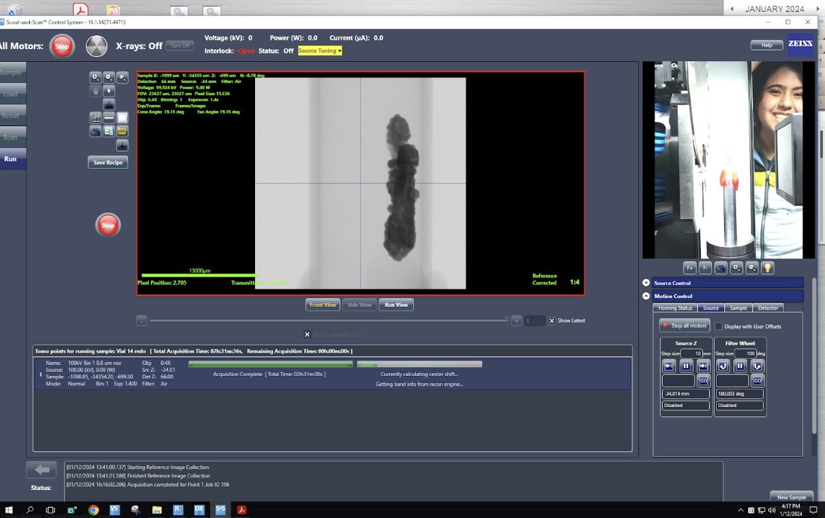Click the yellow open folder icon

[x=122, y=131]
